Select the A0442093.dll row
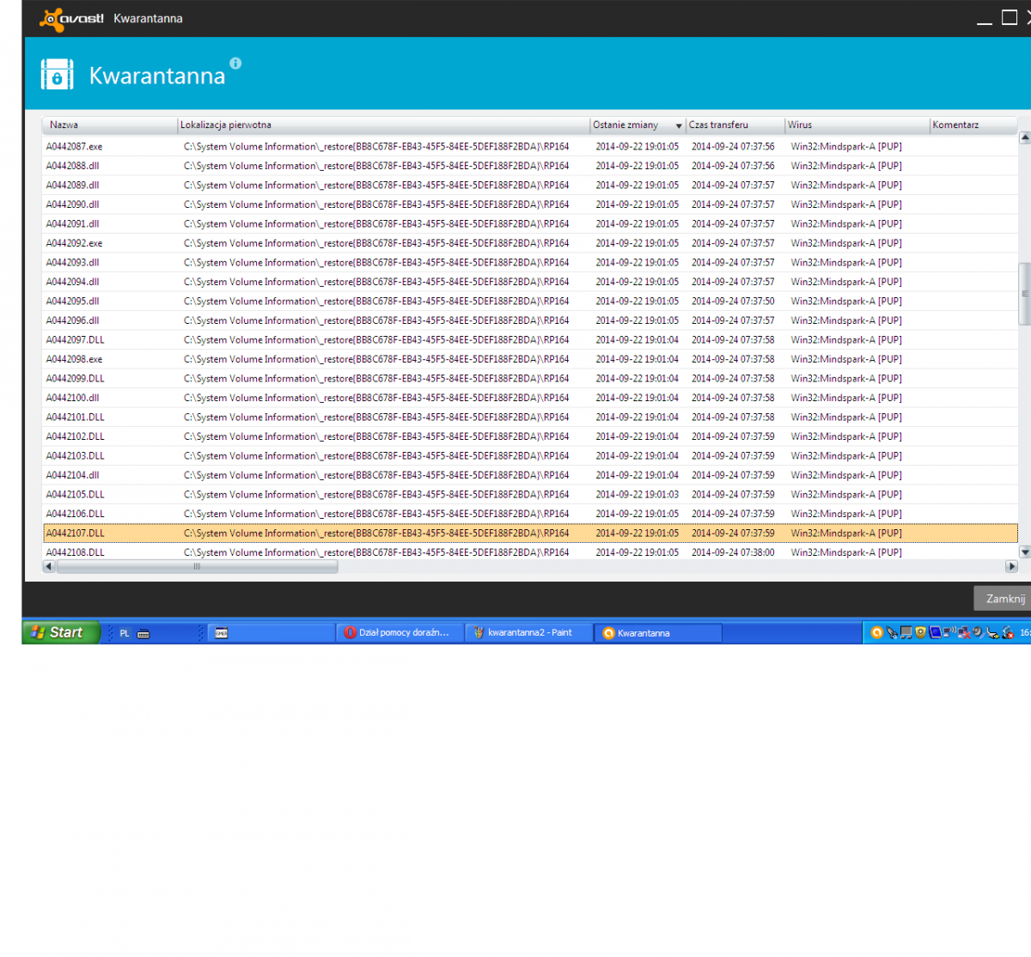Viewport: 1031px width, 957px height. (530, 262)
